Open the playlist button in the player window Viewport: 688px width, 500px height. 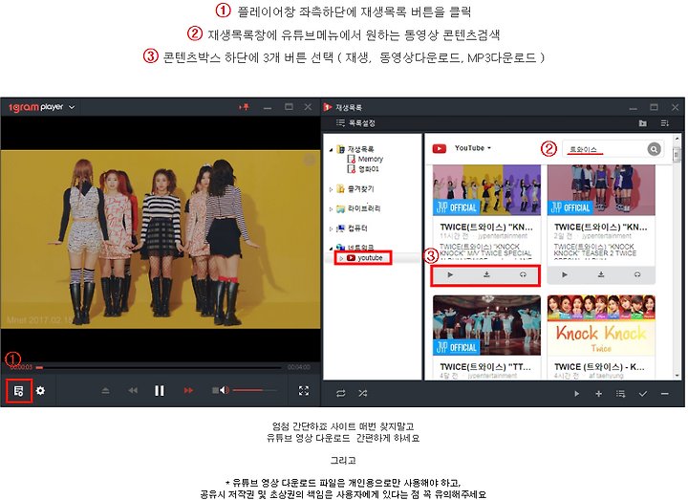pos(19,391)
